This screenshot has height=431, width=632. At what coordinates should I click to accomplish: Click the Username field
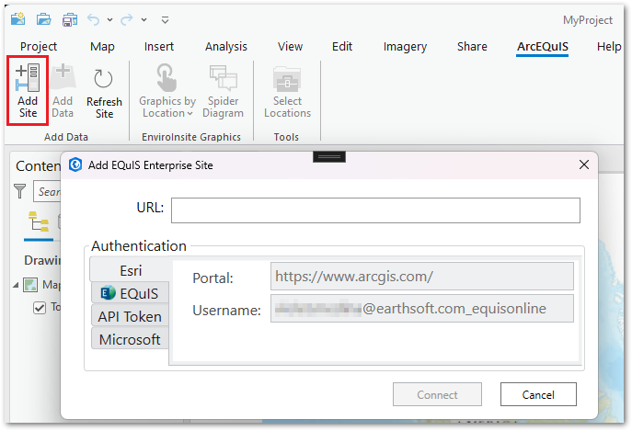422,309
